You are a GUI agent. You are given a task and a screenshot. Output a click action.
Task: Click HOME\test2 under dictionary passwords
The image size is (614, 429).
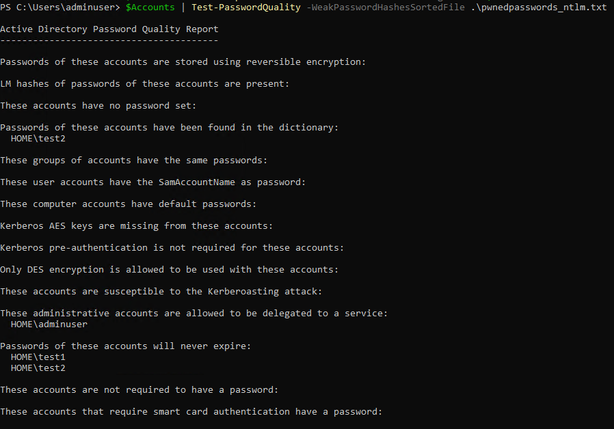(x=38, y=139)
